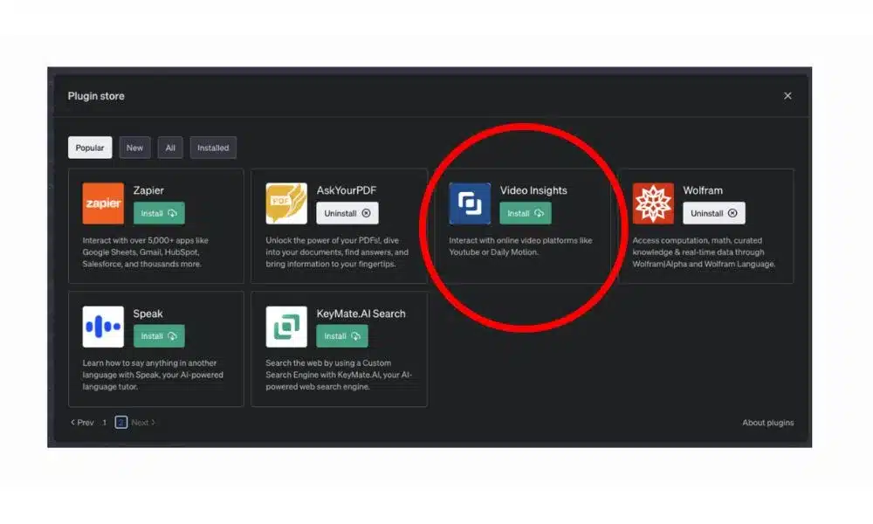Viewport: 873px width, 524px height.
Task: Install the KeyMate.AI Search plugin
Action: [342, 335]
